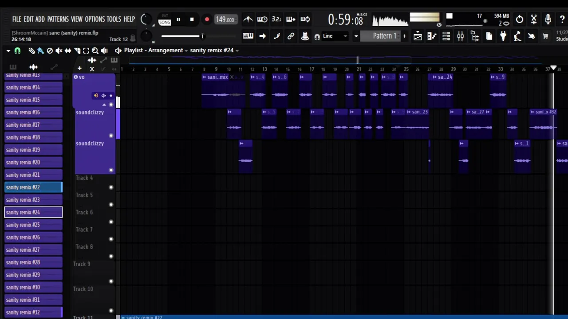Select the Zoom magnifier tool
The width and height of the screenshot is (568, 319).
95,51
